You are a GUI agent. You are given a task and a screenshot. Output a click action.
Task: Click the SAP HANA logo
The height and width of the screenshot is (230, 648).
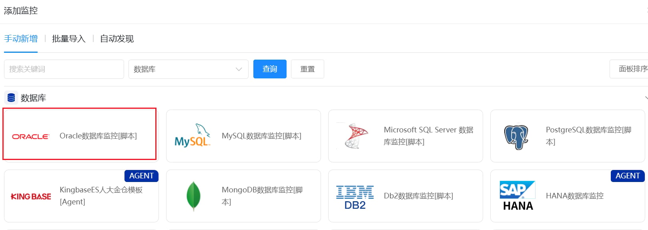(517, 196)
